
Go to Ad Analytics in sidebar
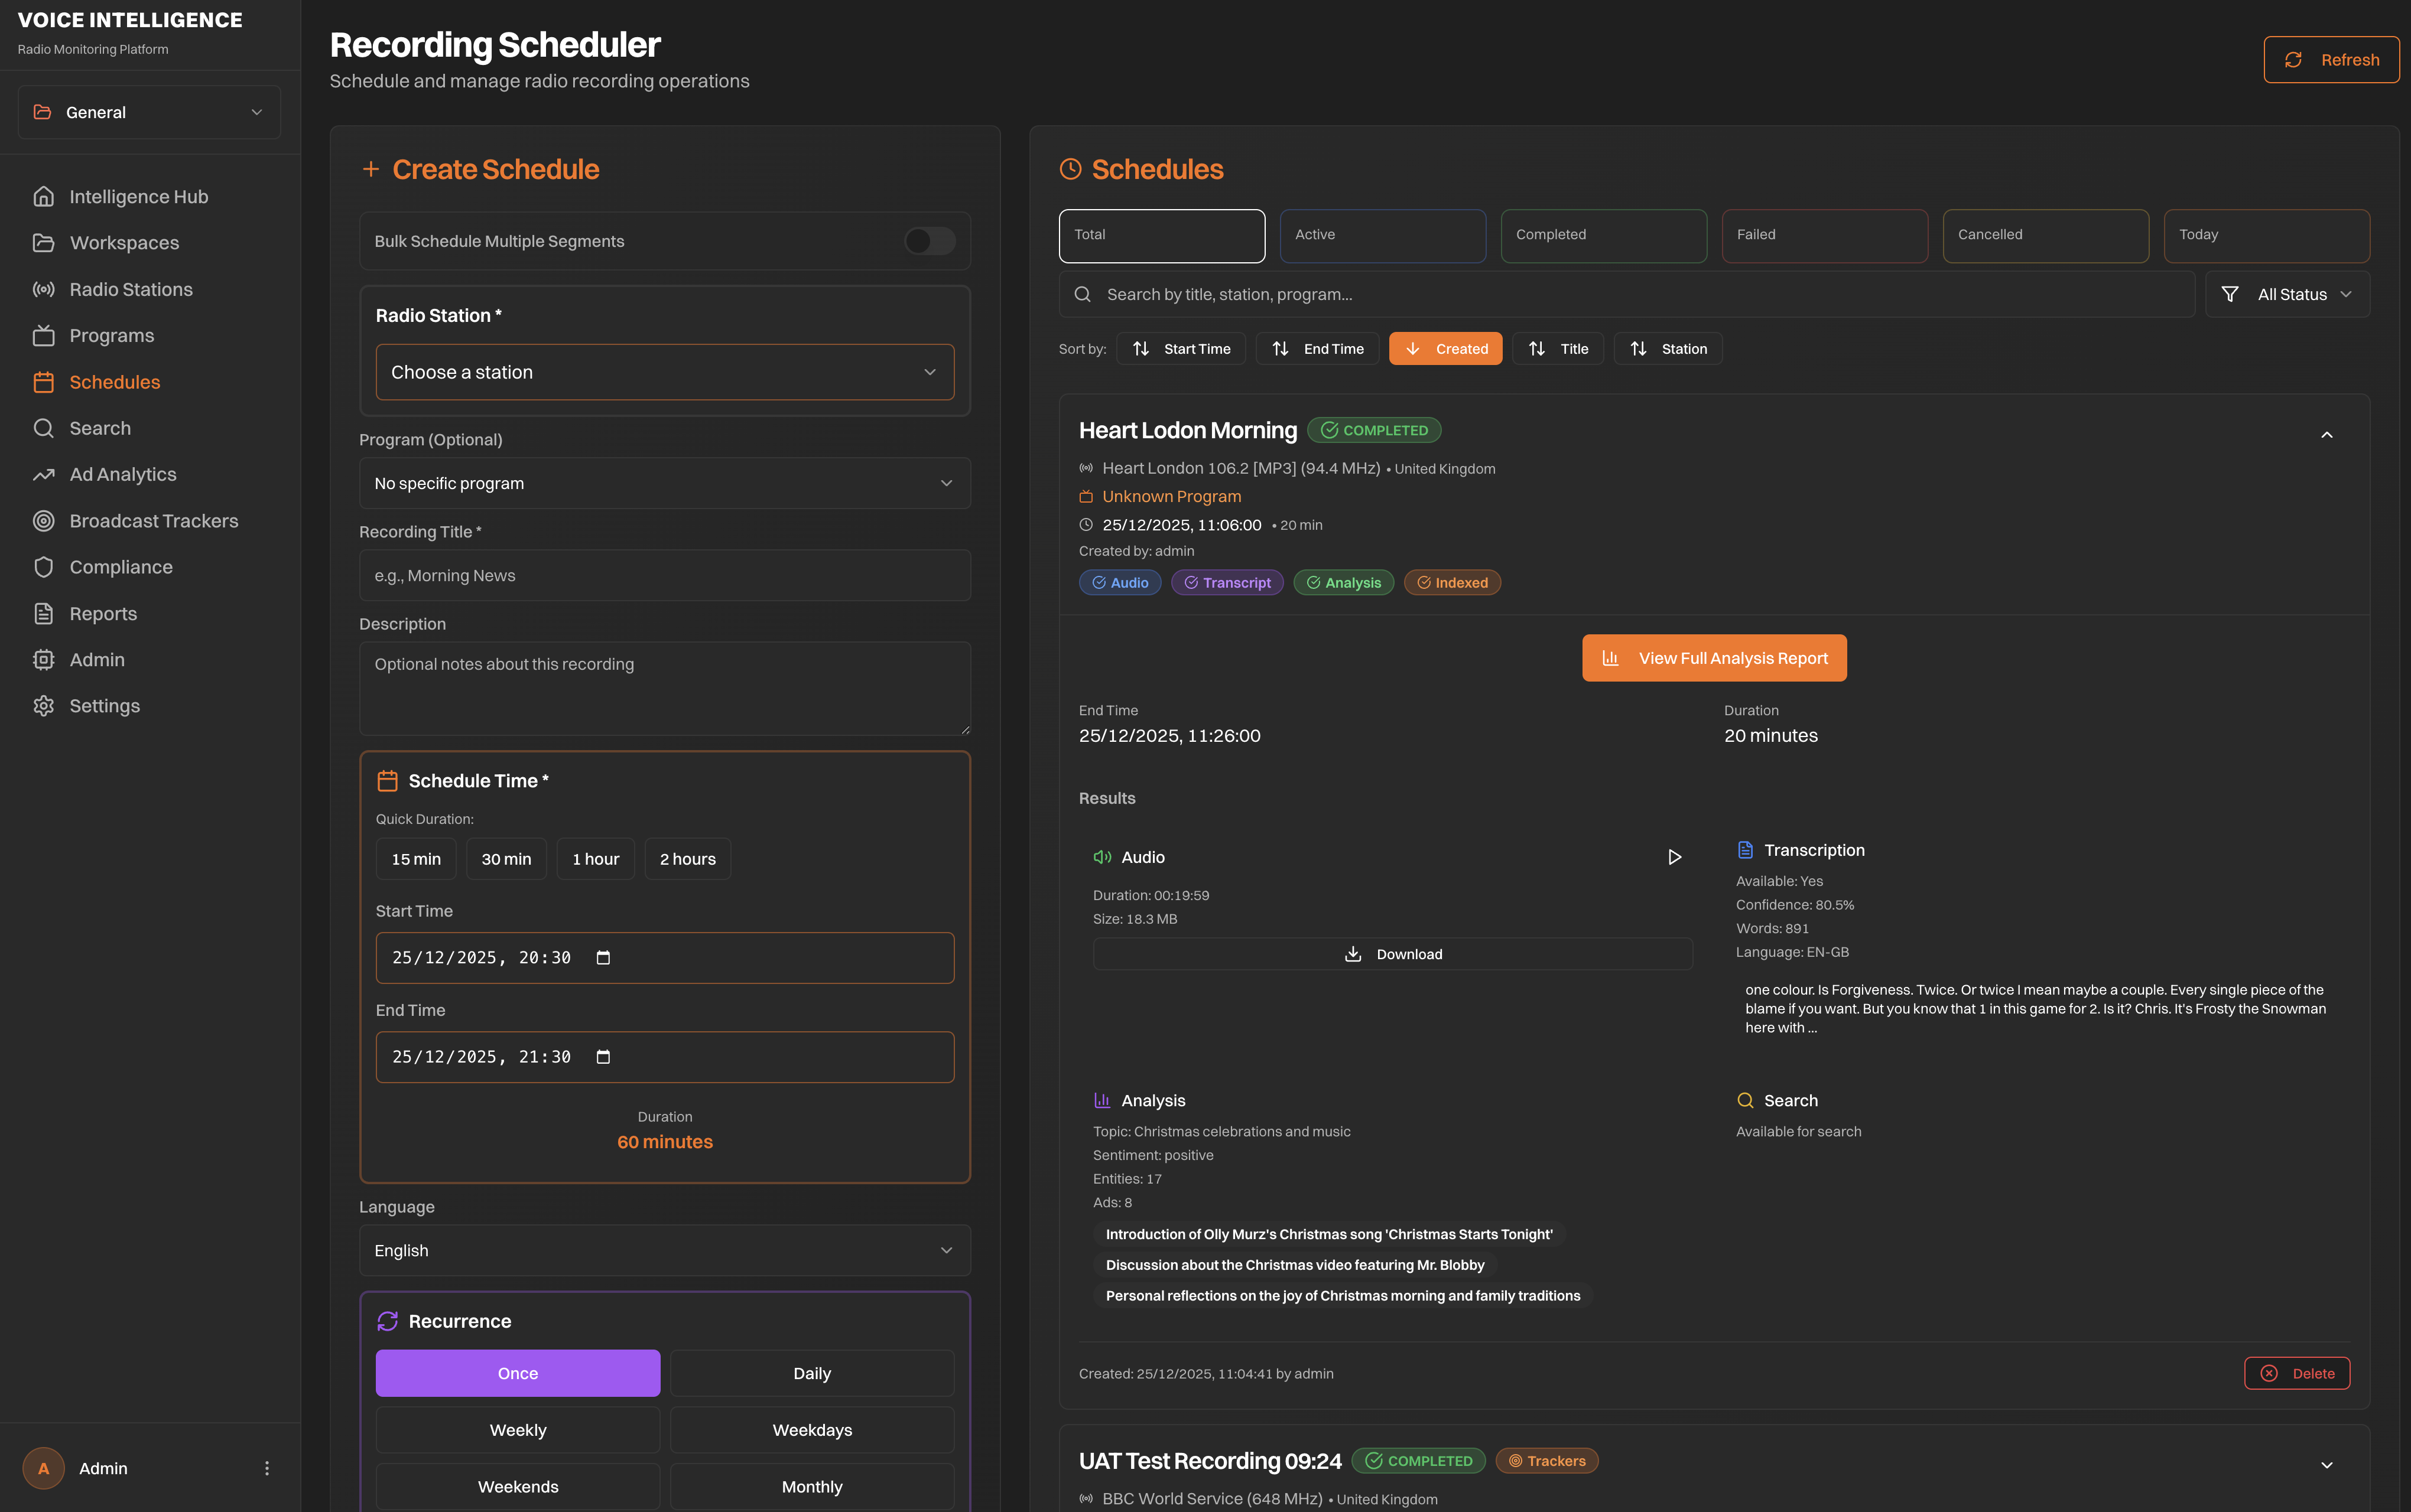[x=122, y=475]
